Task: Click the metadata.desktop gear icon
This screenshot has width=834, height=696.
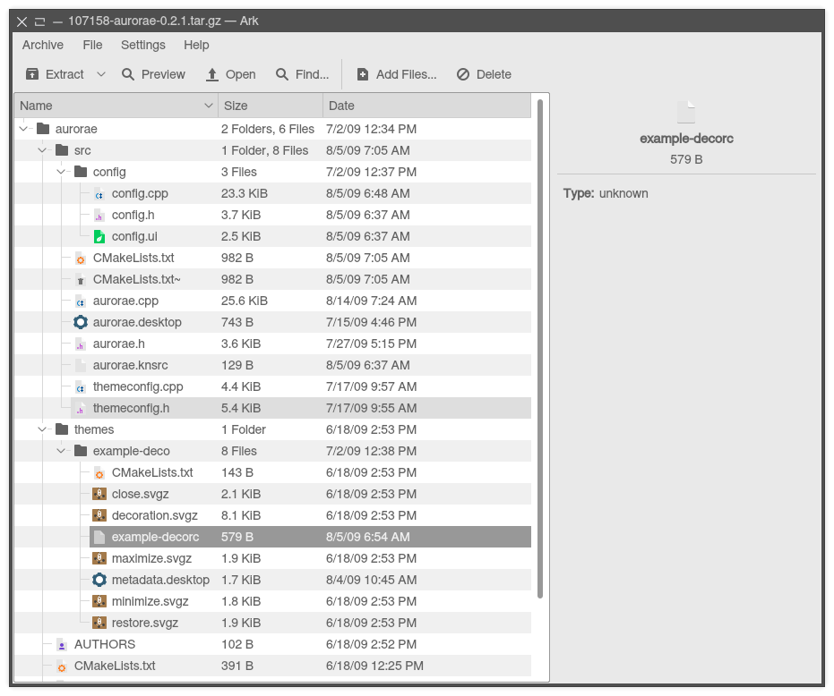Action: click(x=99, y=580)
